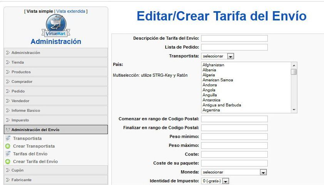The image size is (324, 185).
Task: Focus the Comenzar en rango de Codigo Postal field
Action: pos(234,119)
